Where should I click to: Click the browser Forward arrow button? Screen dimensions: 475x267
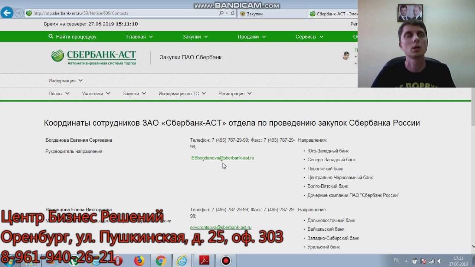19,13
